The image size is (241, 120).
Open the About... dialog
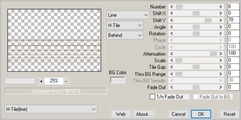(x=144, y=114)
